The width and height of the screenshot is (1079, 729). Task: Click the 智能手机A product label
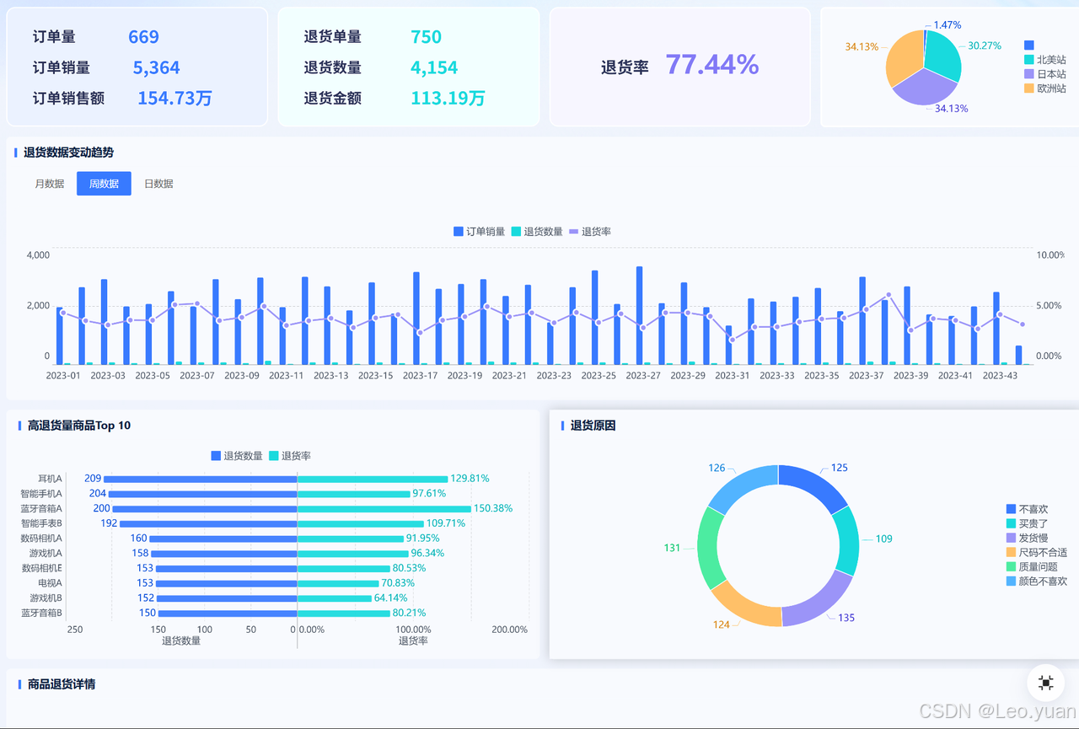(x=41, y=494)
